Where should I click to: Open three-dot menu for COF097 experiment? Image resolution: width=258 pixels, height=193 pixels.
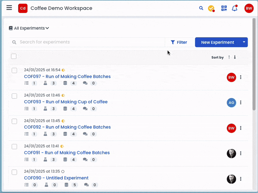click(241, 77)
